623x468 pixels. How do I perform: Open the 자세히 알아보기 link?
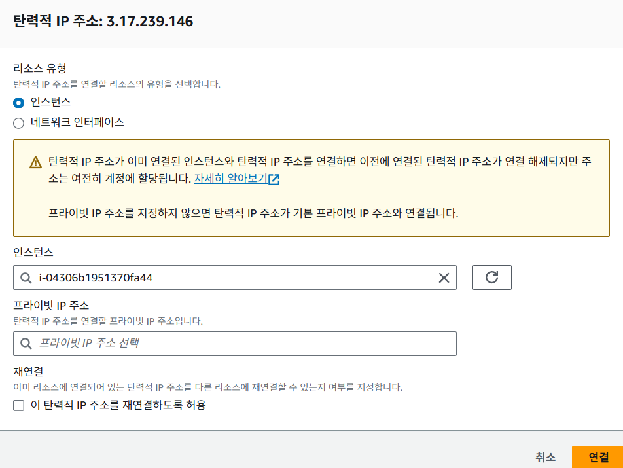(x=230, y=179)
